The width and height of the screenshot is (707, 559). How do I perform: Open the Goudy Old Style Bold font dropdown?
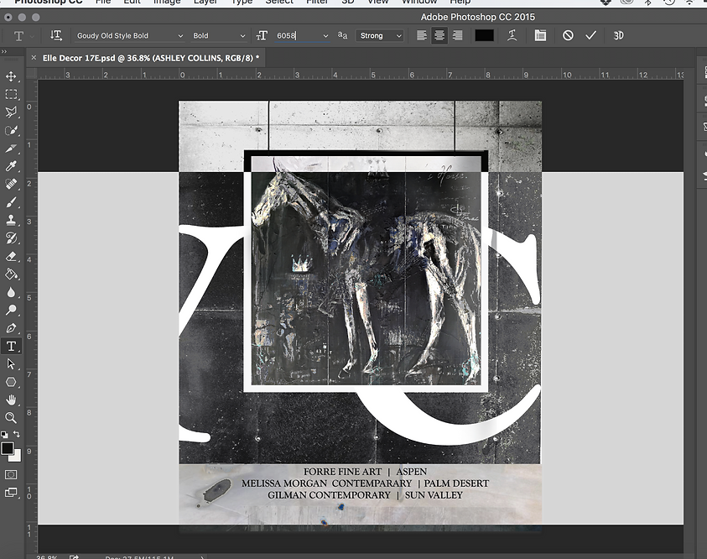[x=129, y=36]
